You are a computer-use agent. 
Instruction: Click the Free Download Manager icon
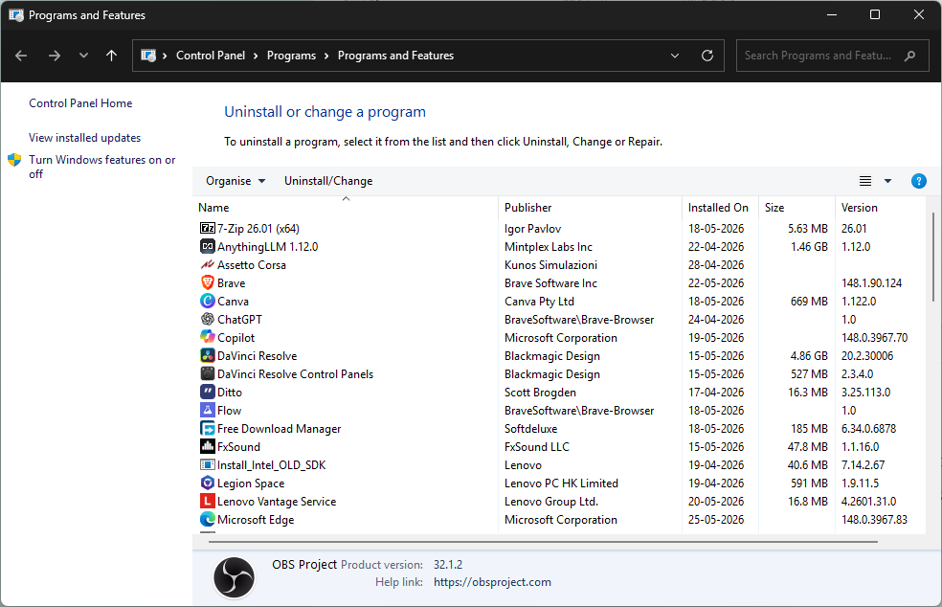point(208,428)
